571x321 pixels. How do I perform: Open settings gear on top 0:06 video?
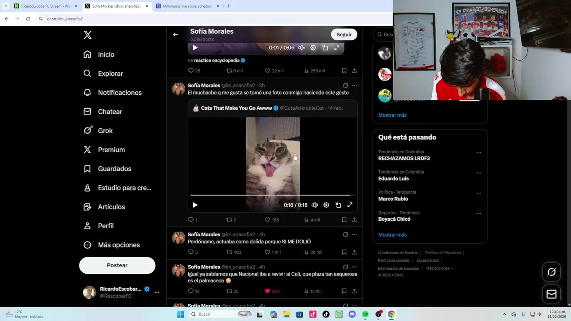coord(313,48)
